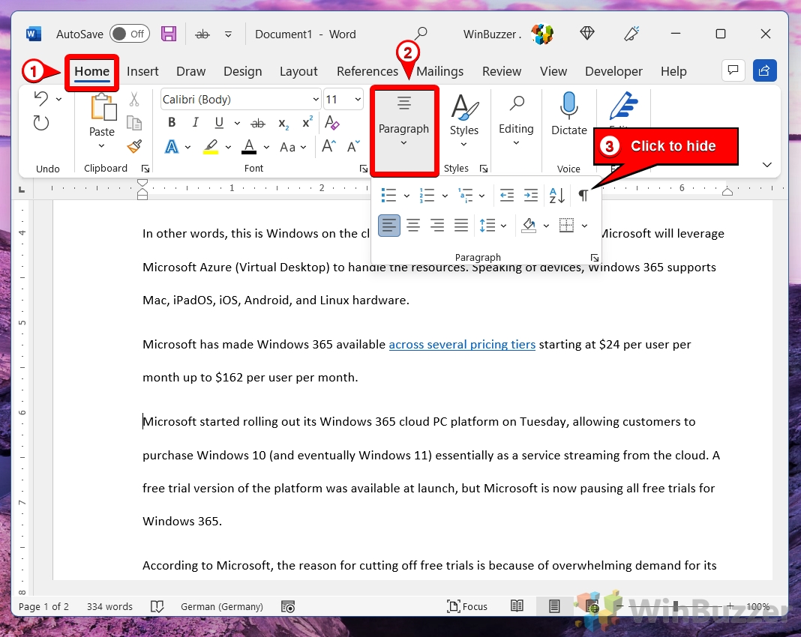Click Decrease Font Size

(x=353, y=146)
